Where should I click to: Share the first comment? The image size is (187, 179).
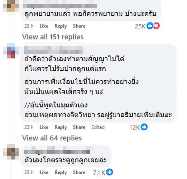(79, 26)
